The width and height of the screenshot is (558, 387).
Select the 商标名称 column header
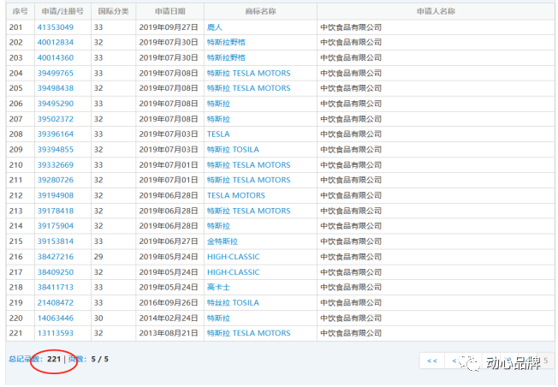point(260,11)
